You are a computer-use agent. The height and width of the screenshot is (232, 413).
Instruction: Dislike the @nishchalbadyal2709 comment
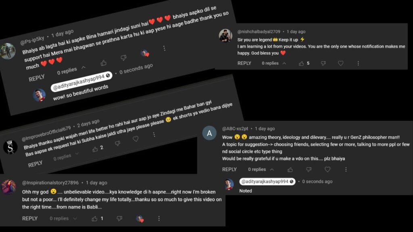pos(323,63)
